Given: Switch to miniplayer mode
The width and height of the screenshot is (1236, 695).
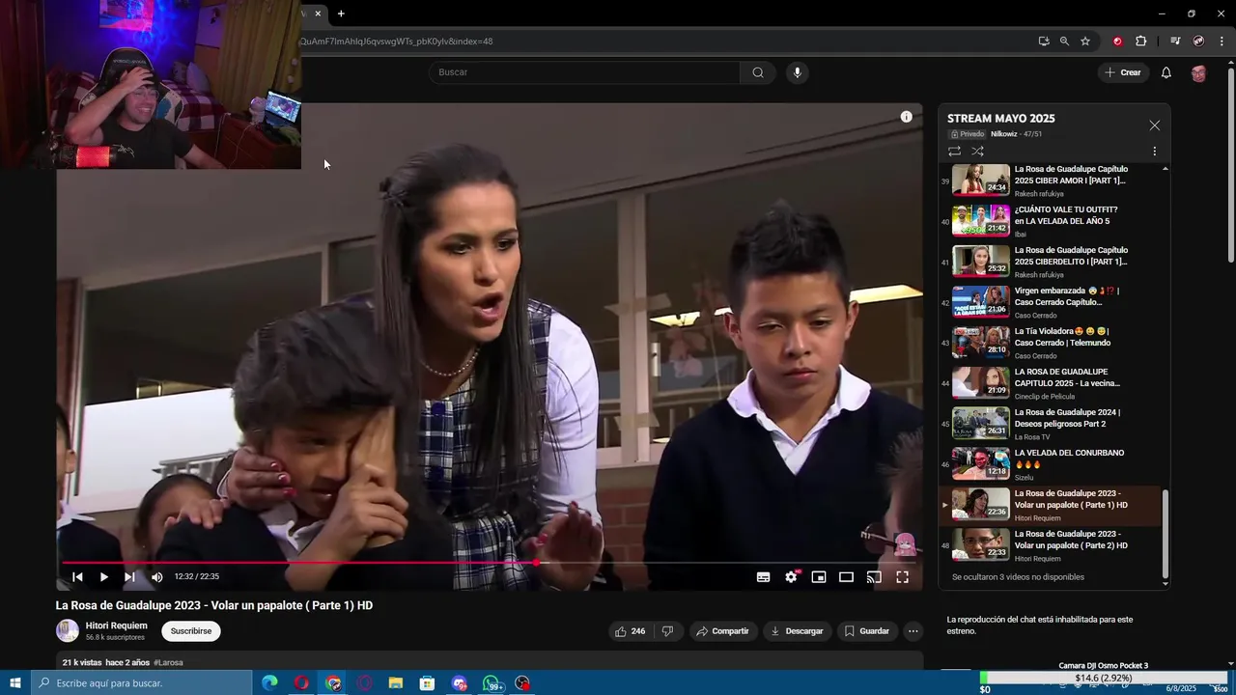Looking at the screenshot, I should (x=819, y=577).
